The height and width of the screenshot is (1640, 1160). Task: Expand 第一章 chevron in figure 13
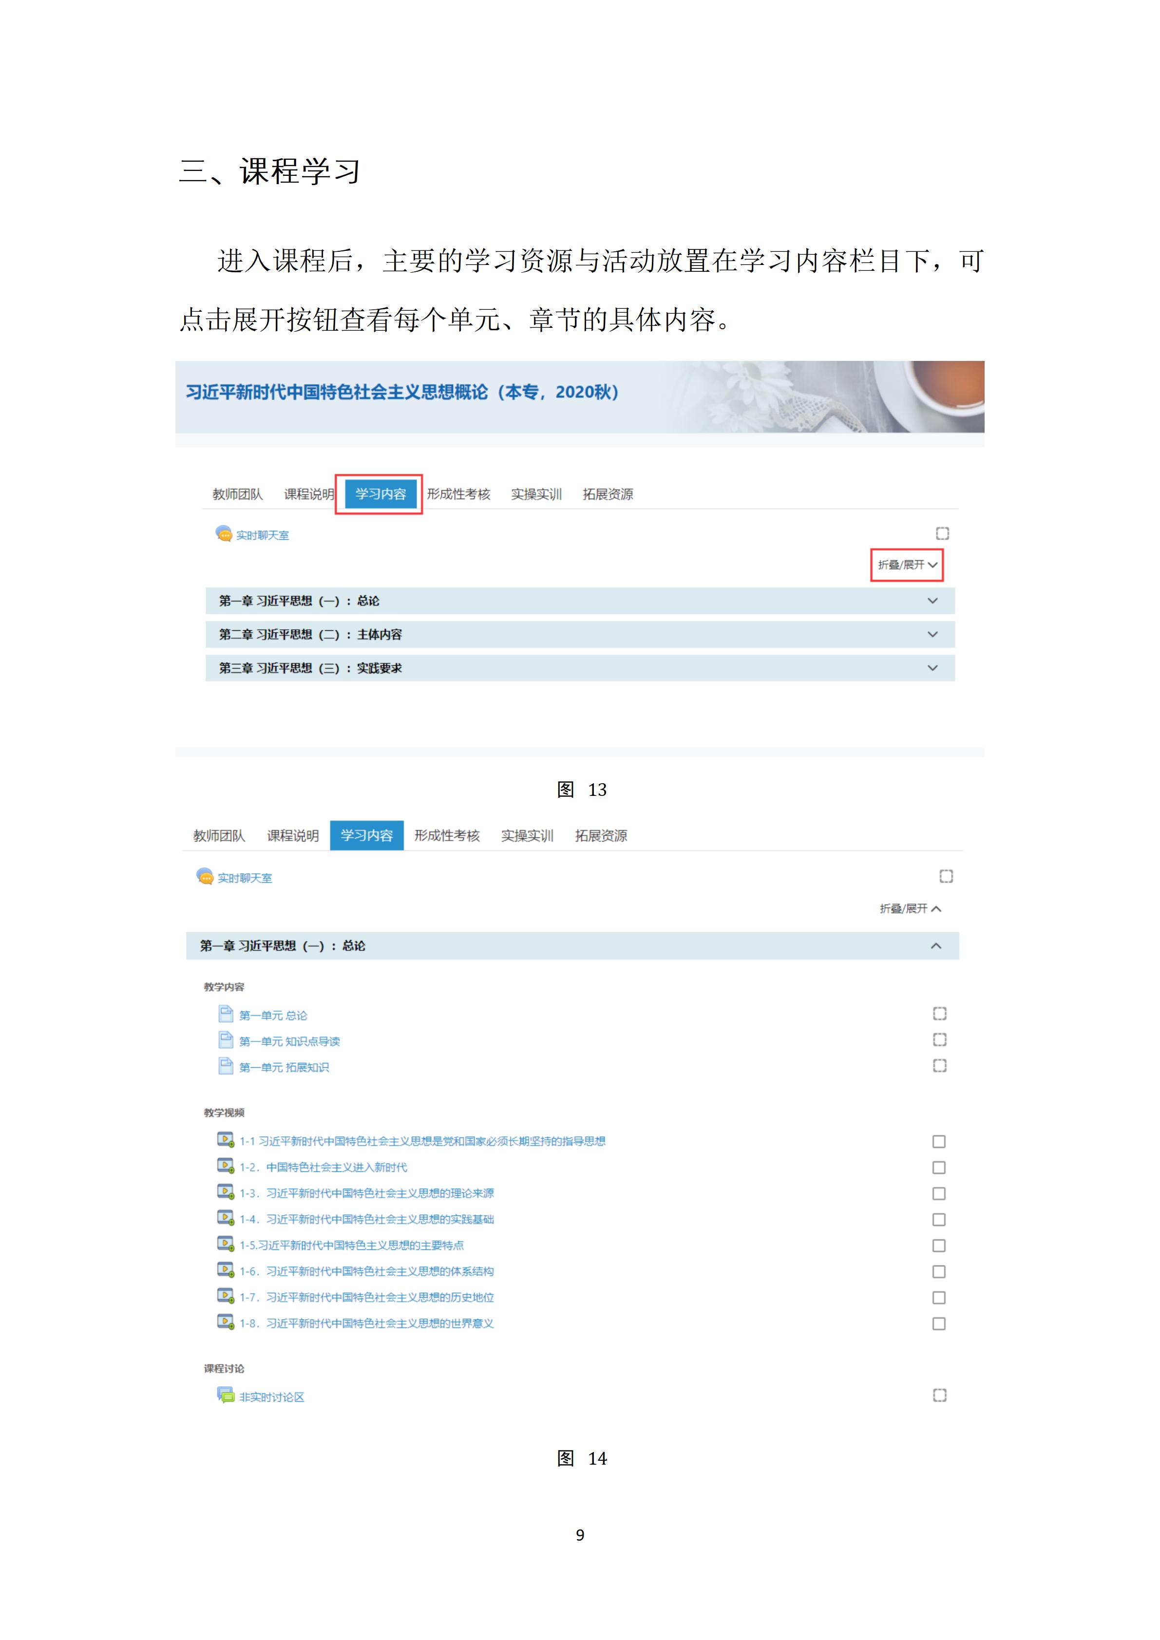click(x=932, y=601)
